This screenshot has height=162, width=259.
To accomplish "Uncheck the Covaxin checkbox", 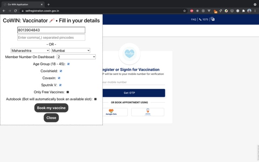I will 59,78.
